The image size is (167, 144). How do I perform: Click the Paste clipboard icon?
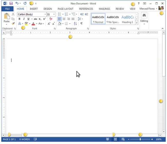(x=7, y=16)
